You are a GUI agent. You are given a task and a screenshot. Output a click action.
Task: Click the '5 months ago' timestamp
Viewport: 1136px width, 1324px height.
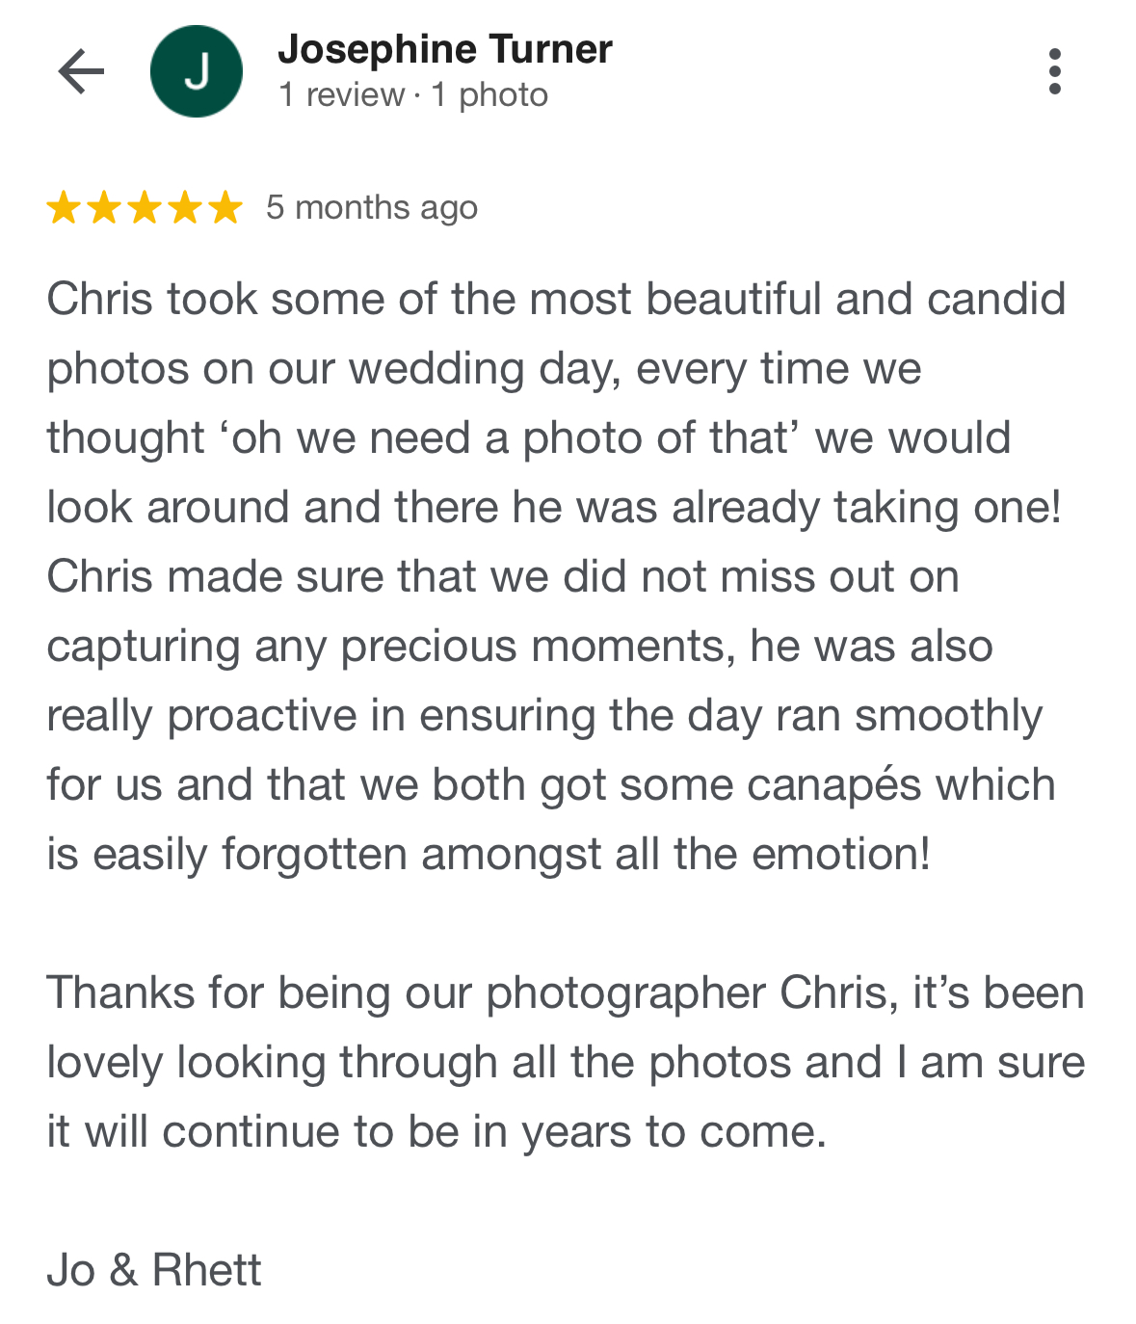click(x=372, y=207)
